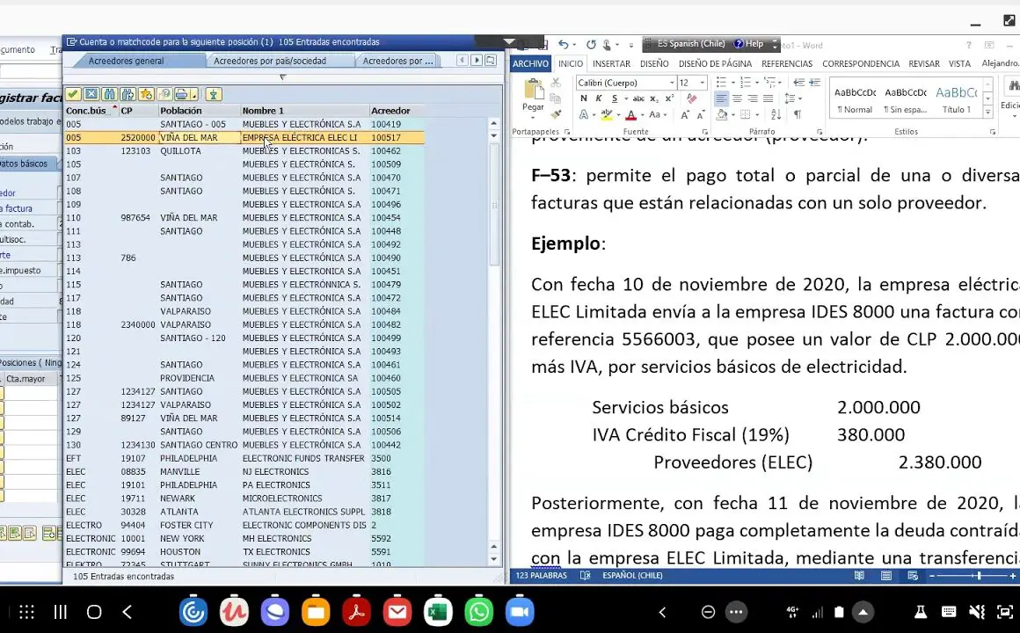Image resolution: width=1020 pixels, height=633 pixels.
Task: Click the SAP list vertical scrollbar
Action: pyautogui.click(x=494, y=204)
